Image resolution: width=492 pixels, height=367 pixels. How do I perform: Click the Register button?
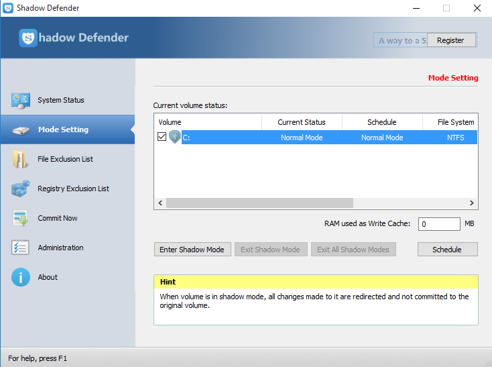pos(451,40)
